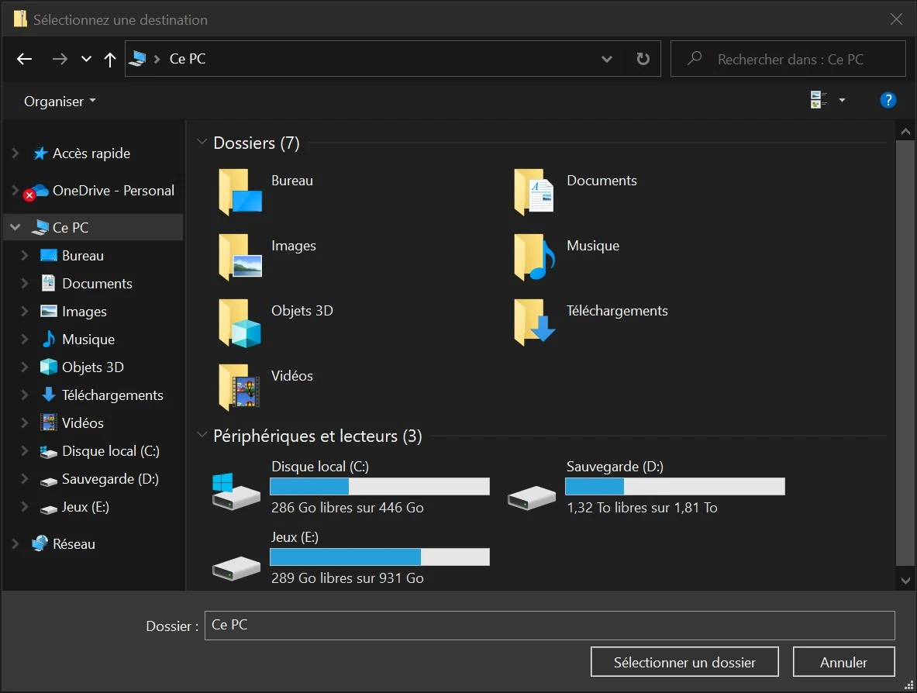Click the Images icon in the sidebar
Viewport: 917px width, 693px height.
click(49, 311)
